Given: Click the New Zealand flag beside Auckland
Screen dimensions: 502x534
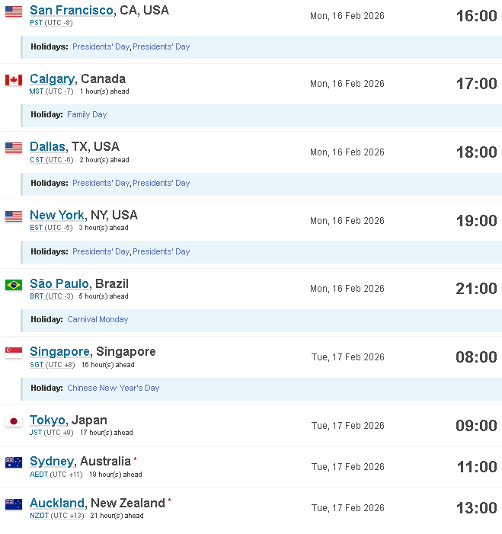Looking at the screenshot, I should 14,504.
